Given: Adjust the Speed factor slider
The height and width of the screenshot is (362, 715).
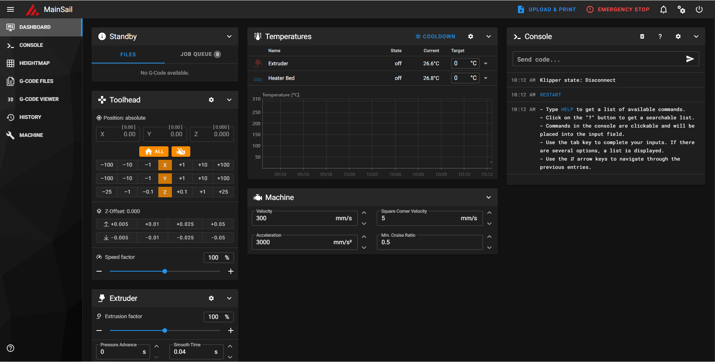Looking at the screenshot, I should click(x=165, y=271).
